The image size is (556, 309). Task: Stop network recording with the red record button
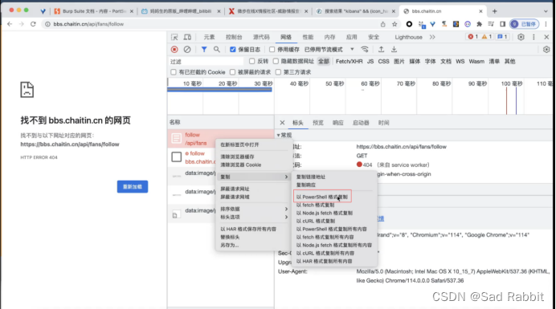(x=174, y=50)
